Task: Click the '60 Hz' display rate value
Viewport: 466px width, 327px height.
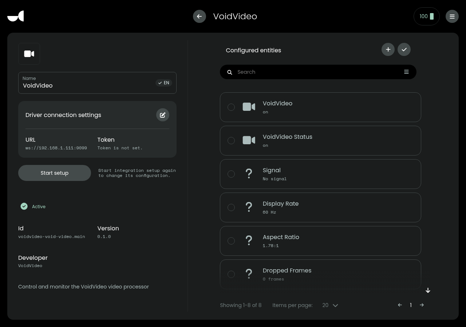Action: (x=269, y=212)
